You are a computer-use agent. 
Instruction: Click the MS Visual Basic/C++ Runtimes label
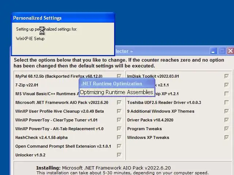point(47,94)
